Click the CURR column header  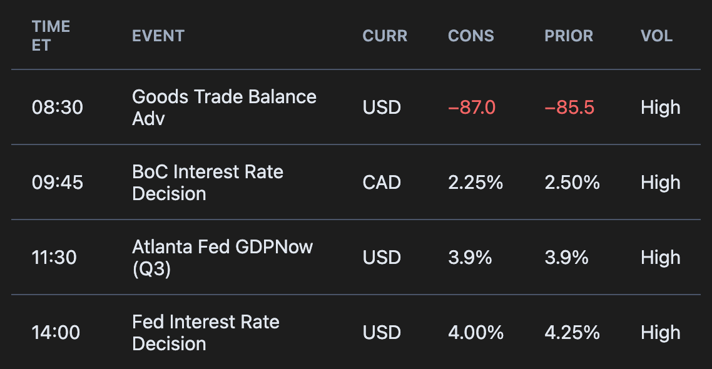coord(385,36)
